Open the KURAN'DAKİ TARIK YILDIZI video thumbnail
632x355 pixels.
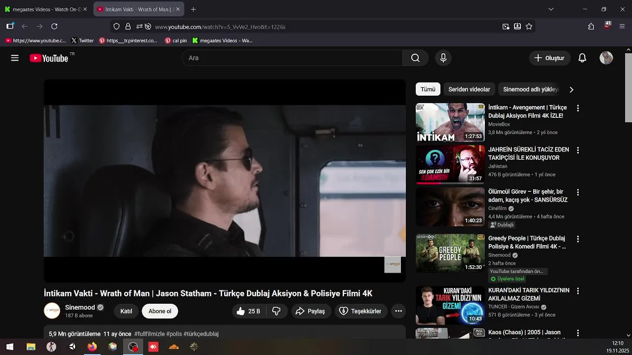click(x=450, y=305)
